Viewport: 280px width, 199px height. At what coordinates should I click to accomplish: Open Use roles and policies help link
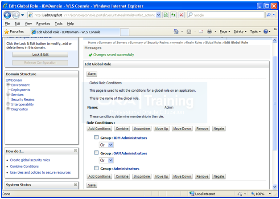41,172
